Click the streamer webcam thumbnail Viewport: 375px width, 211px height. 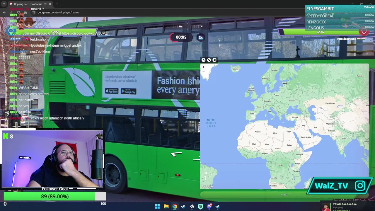pyautogui.click(x=52, y=159)
